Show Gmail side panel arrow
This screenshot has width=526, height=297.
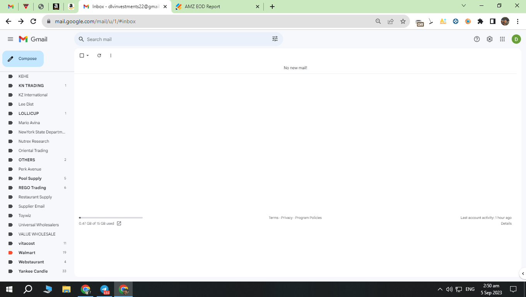(523, 273)
